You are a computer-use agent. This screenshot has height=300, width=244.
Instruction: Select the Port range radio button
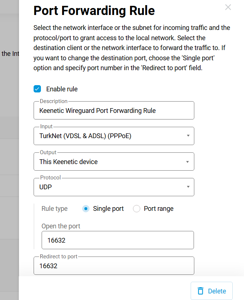137,209
